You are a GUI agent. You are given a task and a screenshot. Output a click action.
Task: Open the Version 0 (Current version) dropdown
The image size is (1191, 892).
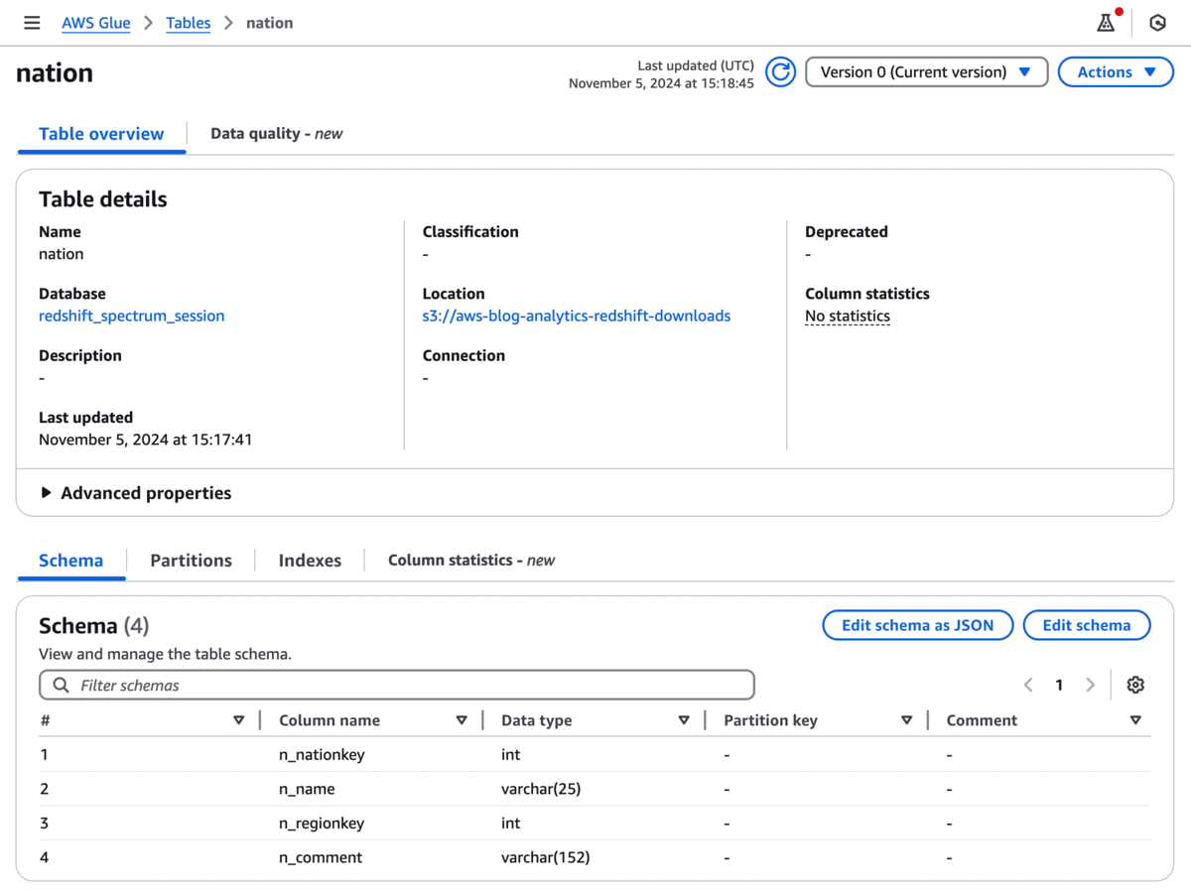pos(927,72)
